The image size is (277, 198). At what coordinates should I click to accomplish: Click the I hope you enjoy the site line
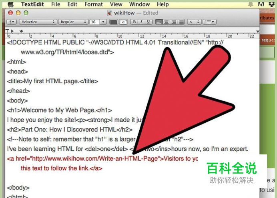[x=75, y=120]
